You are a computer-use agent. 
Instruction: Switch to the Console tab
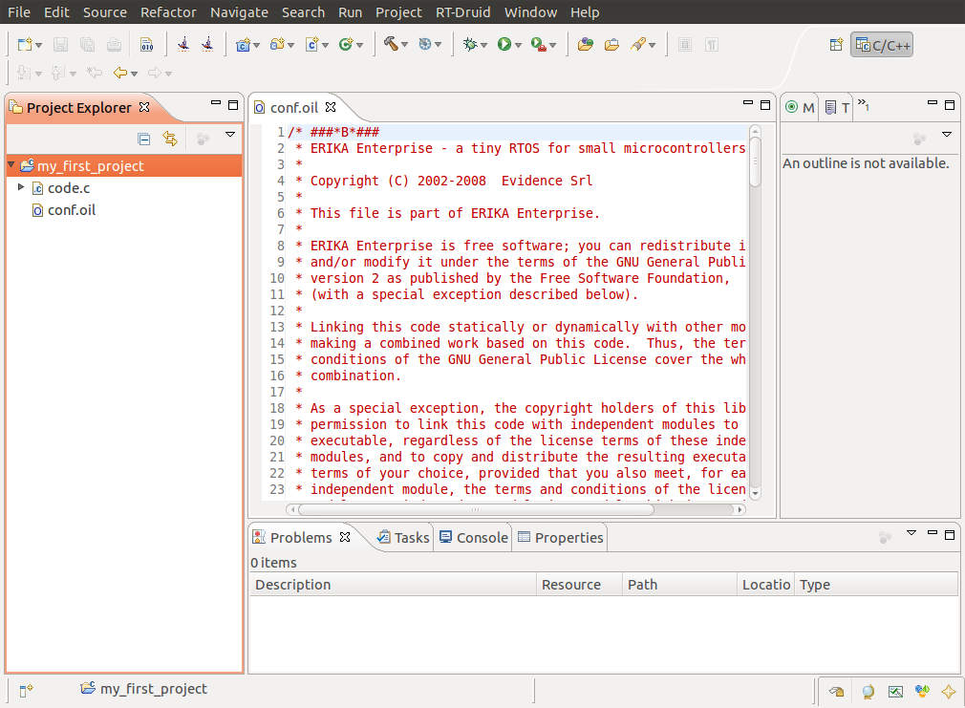[x=474, y=538]
